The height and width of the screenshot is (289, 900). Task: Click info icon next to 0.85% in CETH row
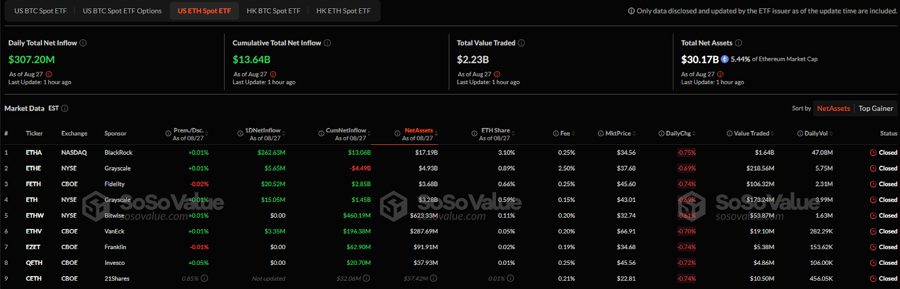click(204, 278)
